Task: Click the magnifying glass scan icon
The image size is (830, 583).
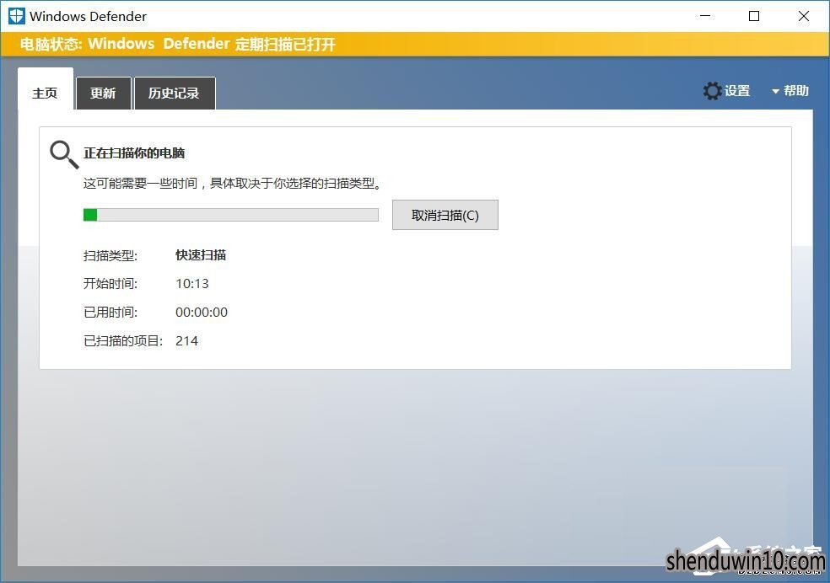Action: click(x=64, y=154)
